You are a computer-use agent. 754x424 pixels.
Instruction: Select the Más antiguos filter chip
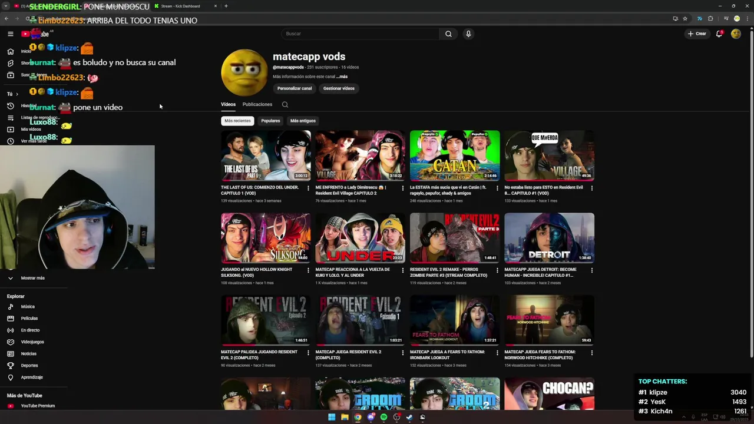303,121
